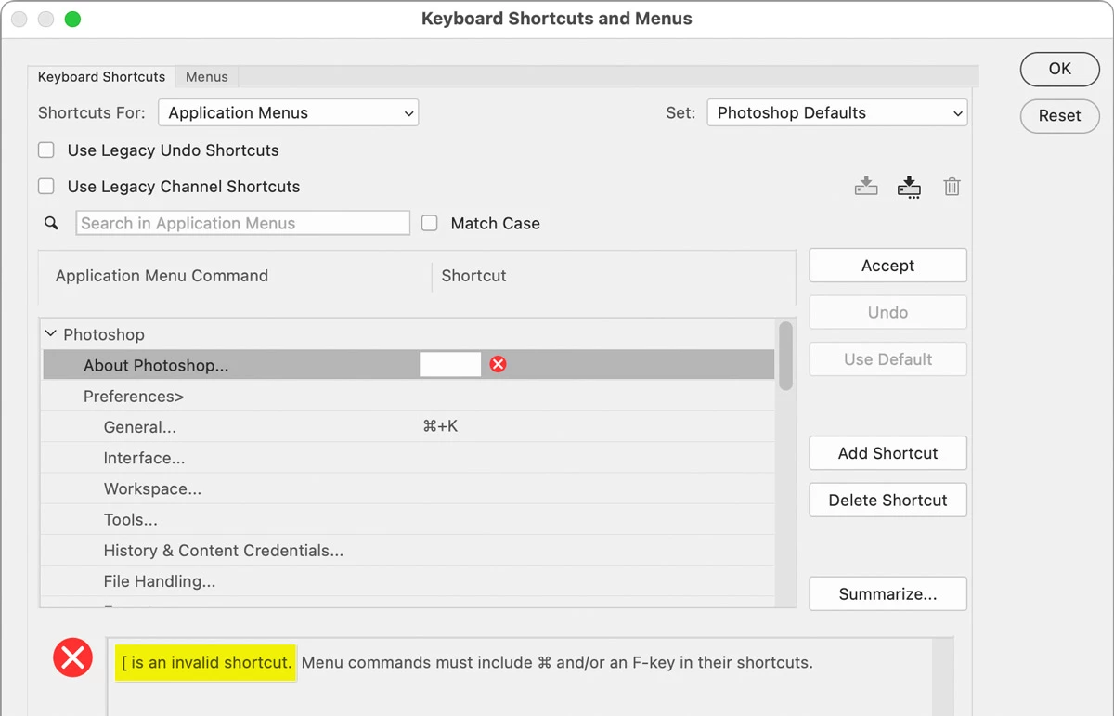Screen dimensions: 1114x716
Task: Enable Use Legacy Undo Shortcuts checkbox
Action: tap(46, 150)
